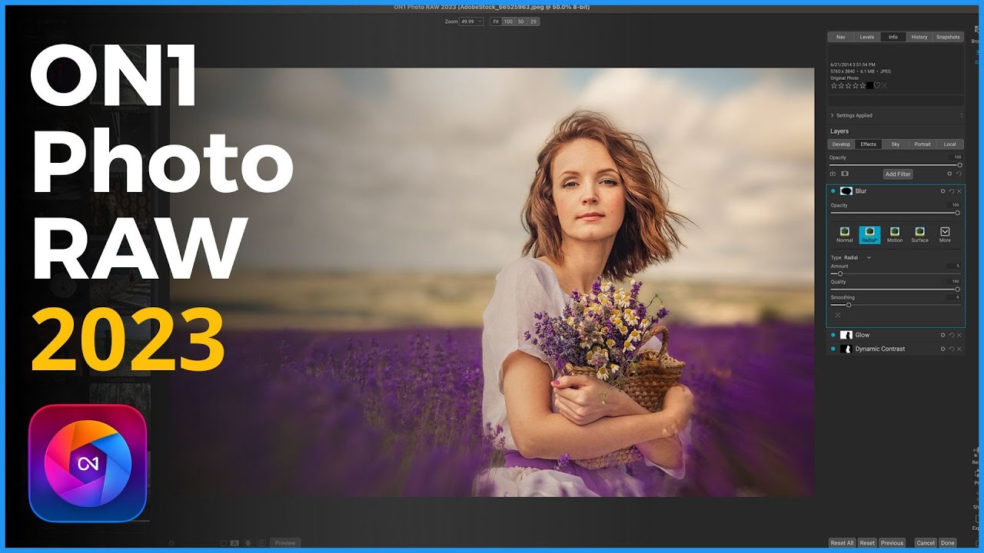This screenshot has height=553, width=984.
Task: Open the Glow filter mask thumbnail
Action: click(846, 335)
